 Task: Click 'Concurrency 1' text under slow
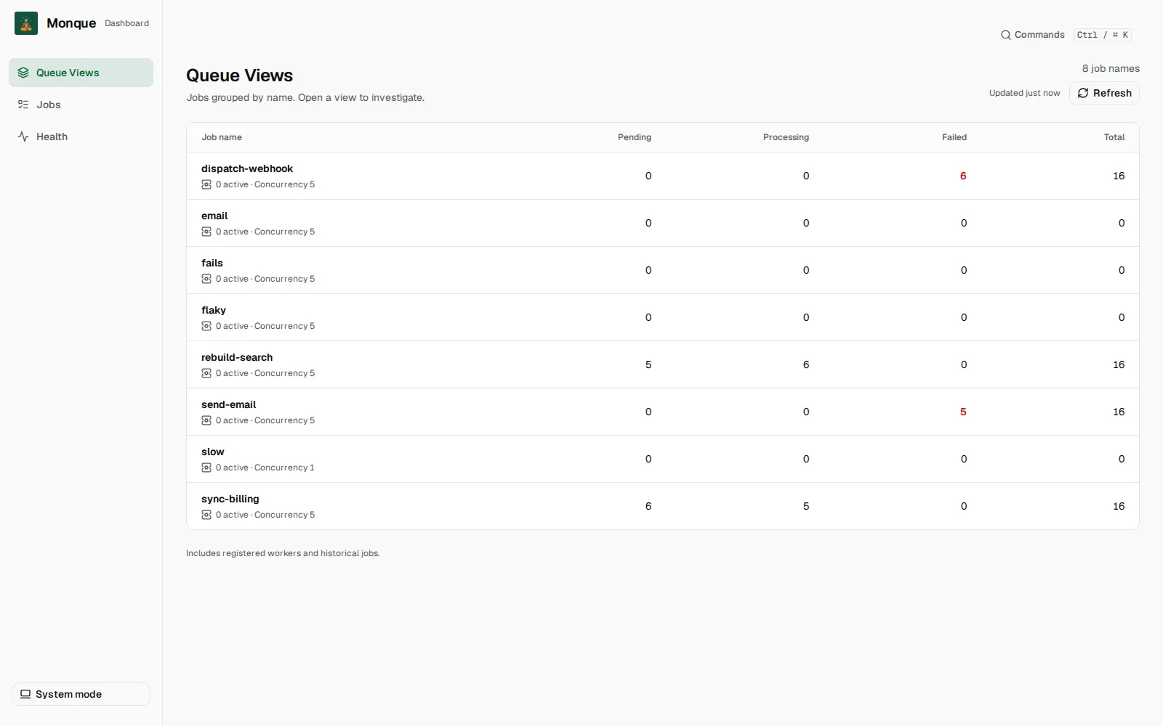[x=284, y=468]
